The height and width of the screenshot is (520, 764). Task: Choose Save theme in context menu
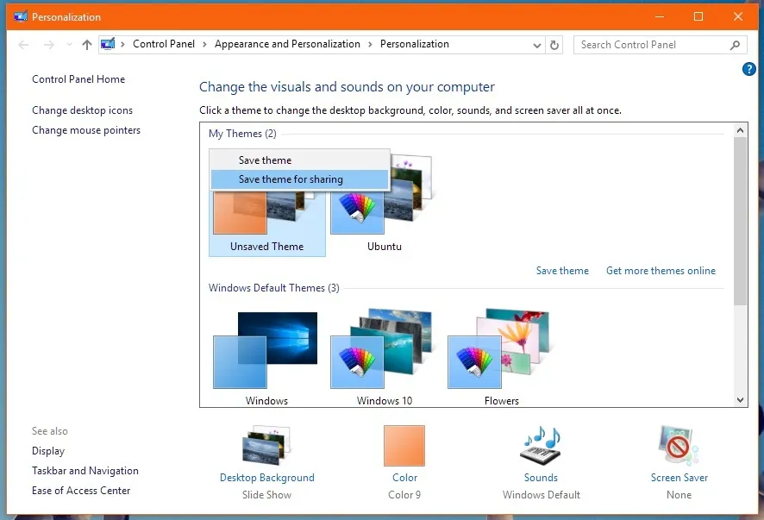300,160
